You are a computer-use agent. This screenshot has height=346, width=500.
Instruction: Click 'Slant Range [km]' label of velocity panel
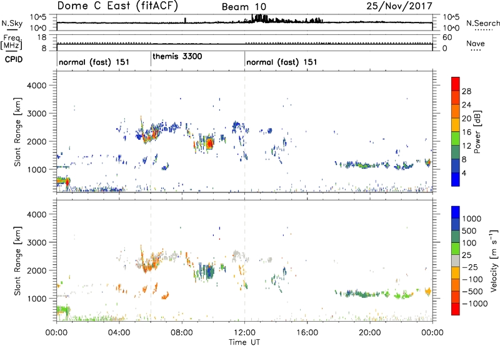17,261
